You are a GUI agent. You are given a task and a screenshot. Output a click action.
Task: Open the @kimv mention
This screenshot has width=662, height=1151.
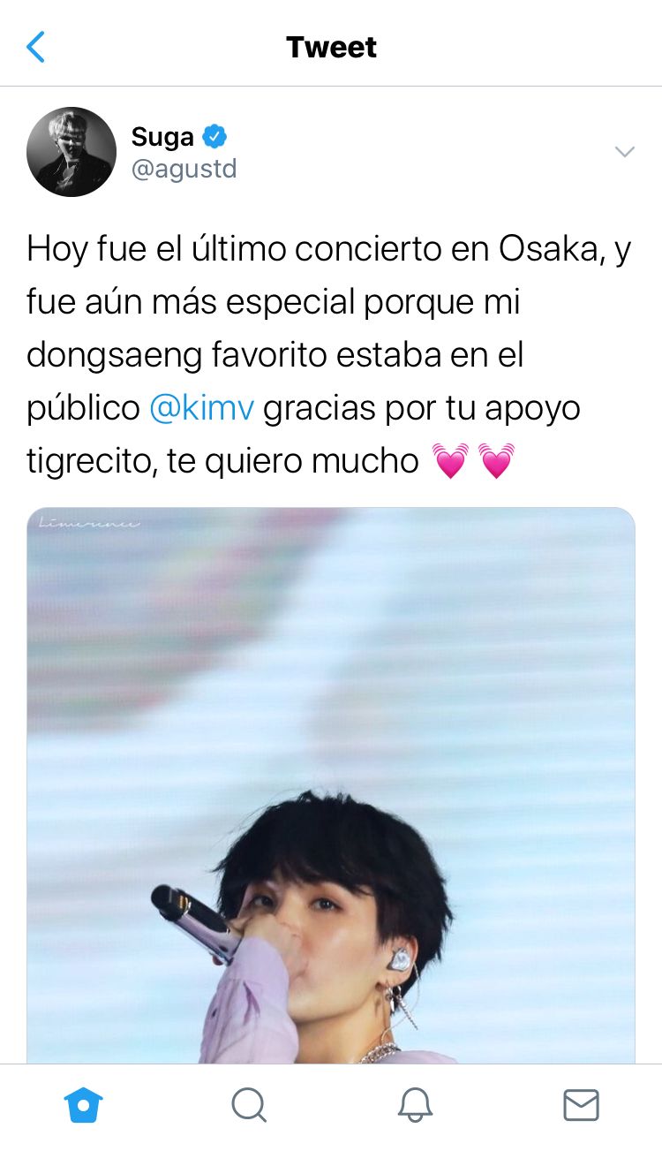click(202, 408)
